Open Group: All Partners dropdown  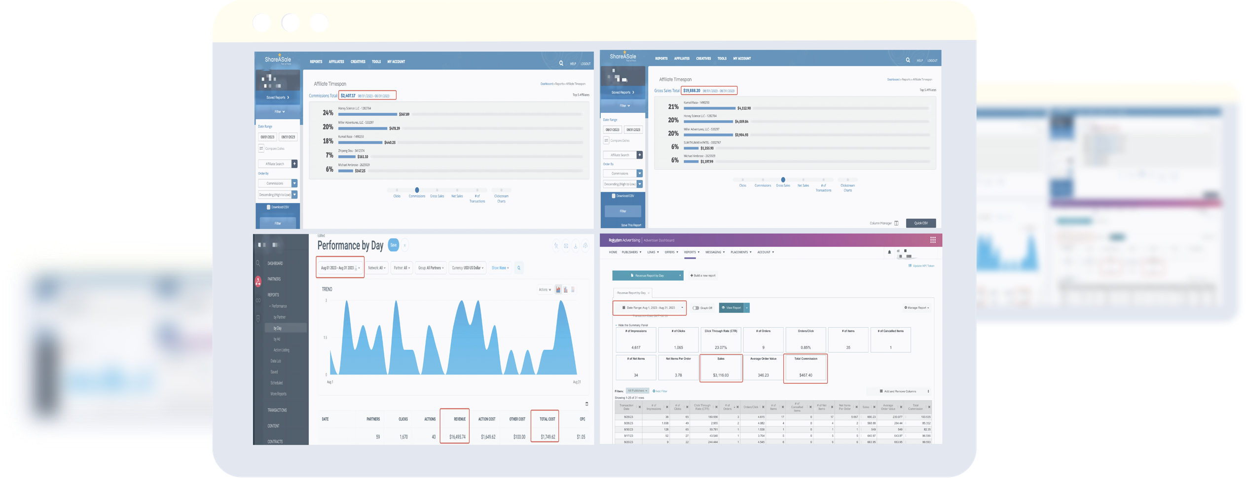(x=431, y=268)
